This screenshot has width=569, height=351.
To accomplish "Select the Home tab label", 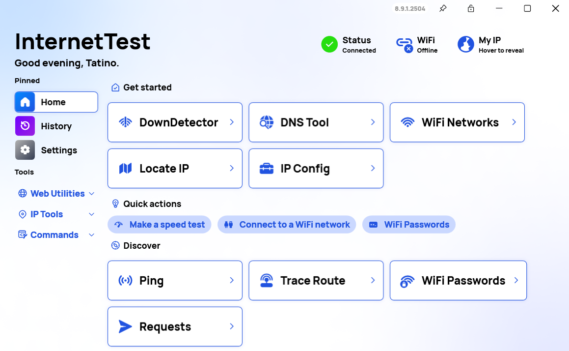I will click(54, 102).
